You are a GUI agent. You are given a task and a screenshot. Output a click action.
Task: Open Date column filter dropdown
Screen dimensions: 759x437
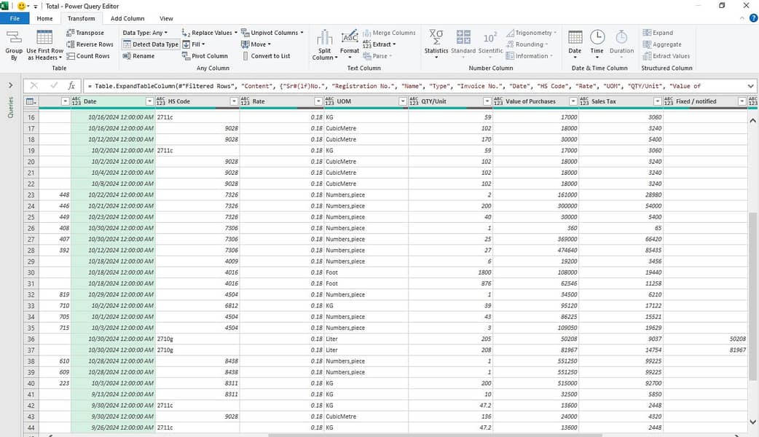point(149,101)
